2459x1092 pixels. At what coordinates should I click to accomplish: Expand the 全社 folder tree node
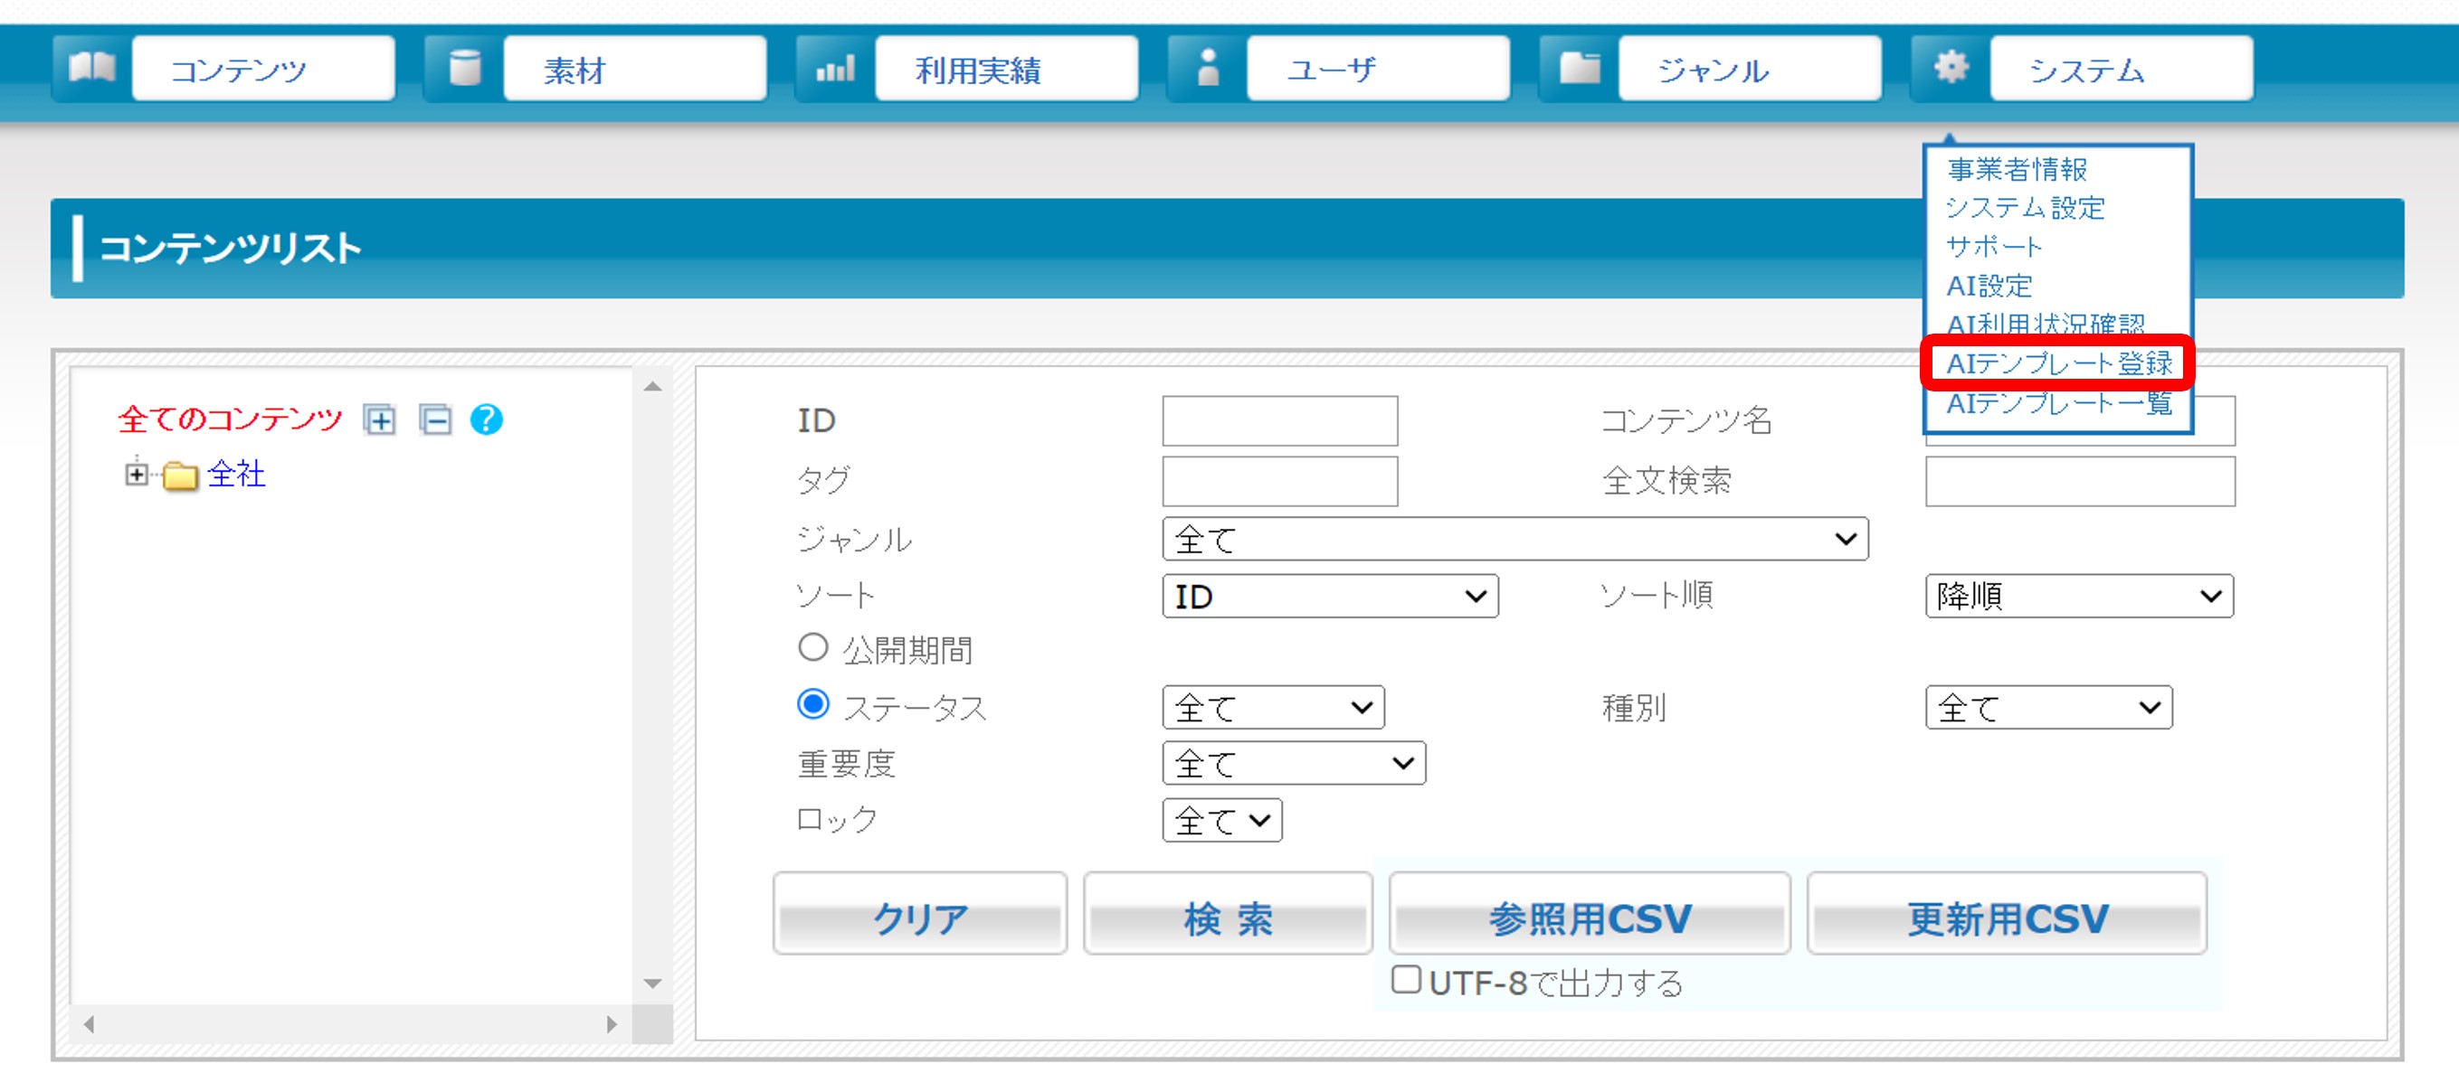pyautogui.click(x=137, y=474)
